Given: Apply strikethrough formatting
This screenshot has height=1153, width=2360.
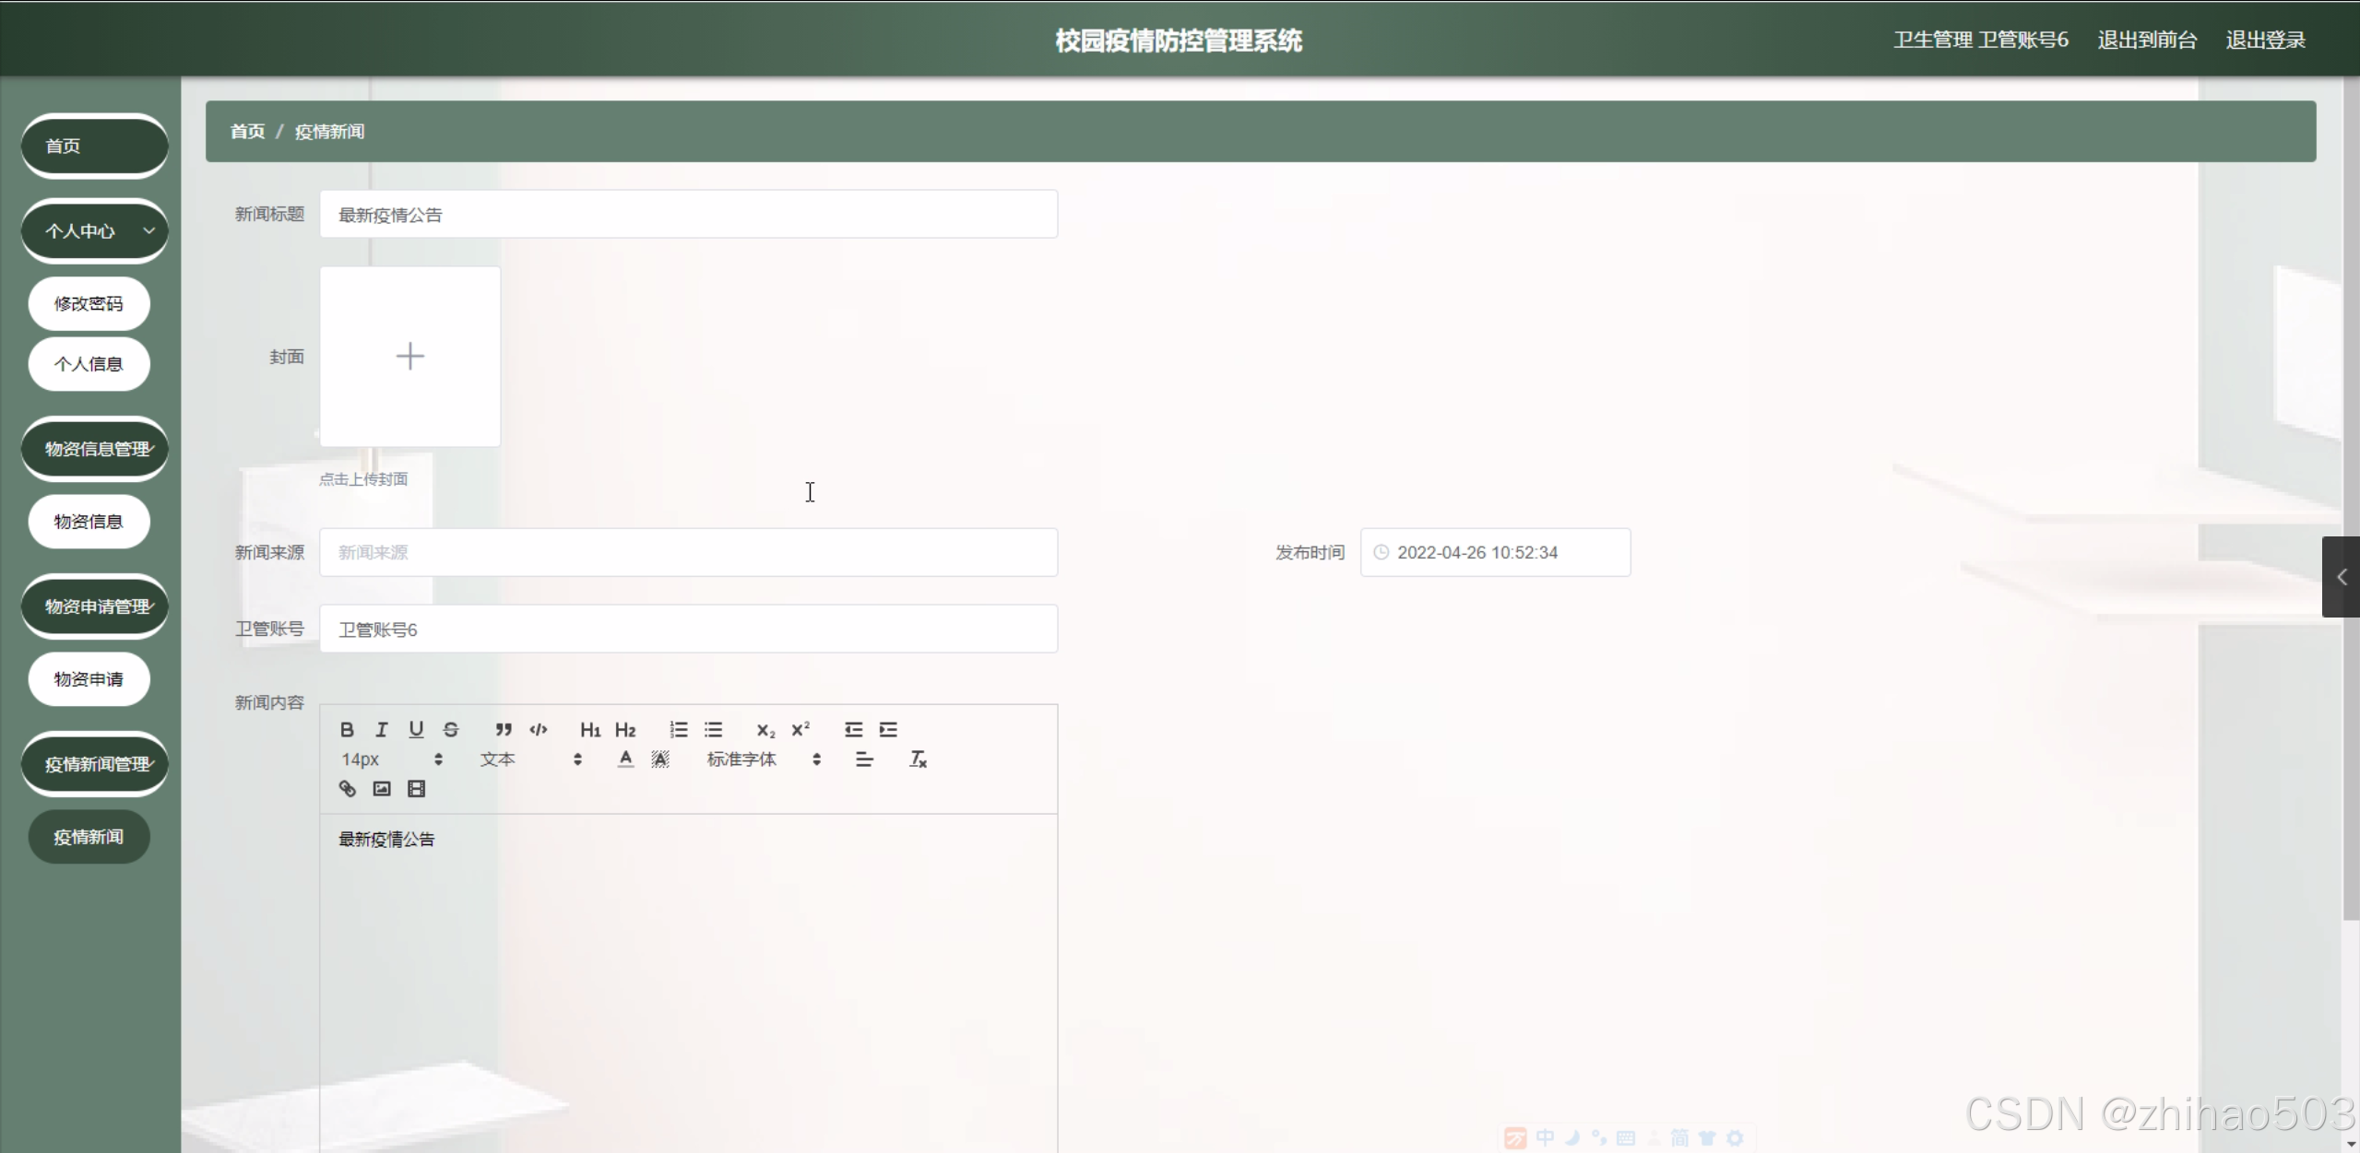Looking at the screenshot, I should (x=451, y=729).
